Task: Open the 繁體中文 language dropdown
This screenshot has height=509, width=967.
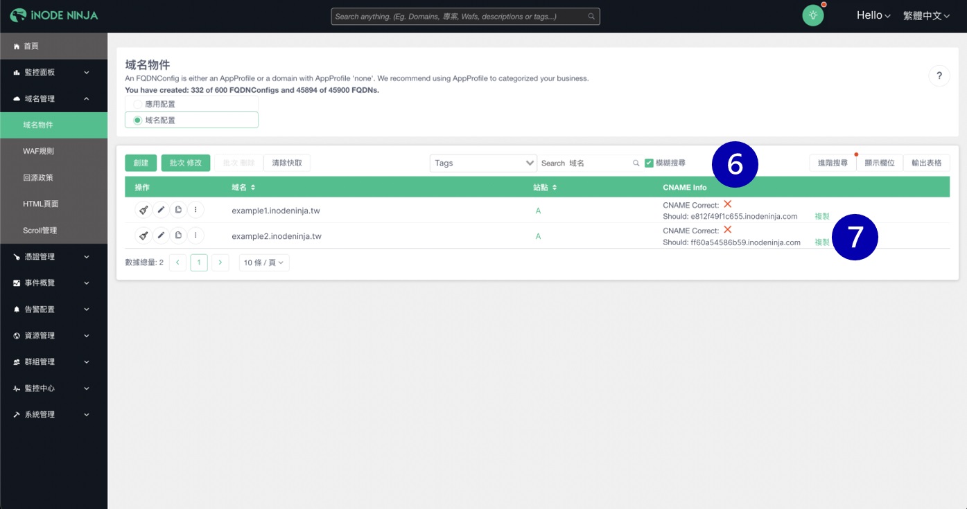Action: (926, 15)
